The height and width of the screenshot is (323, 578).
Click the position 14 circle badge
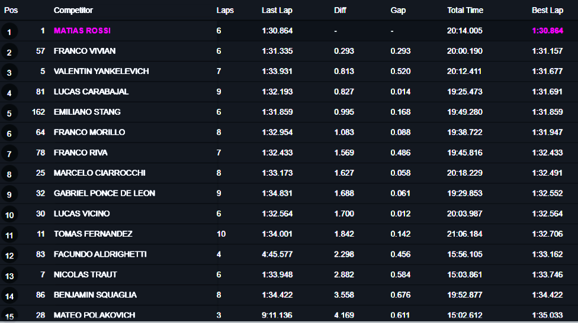click(x=9, y=296)
